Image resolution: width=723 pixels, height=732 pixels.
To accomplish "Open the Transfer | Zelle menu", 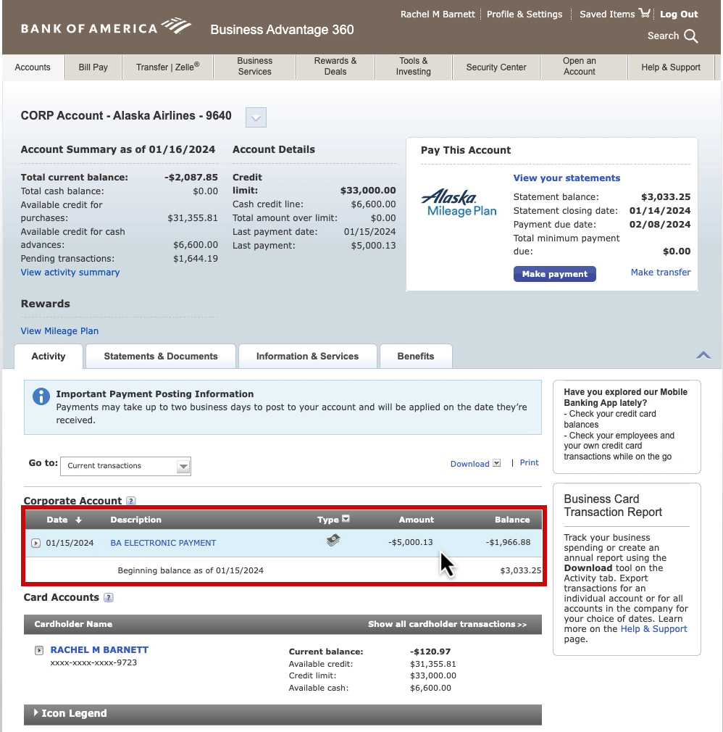I will [x=167, y=67].
